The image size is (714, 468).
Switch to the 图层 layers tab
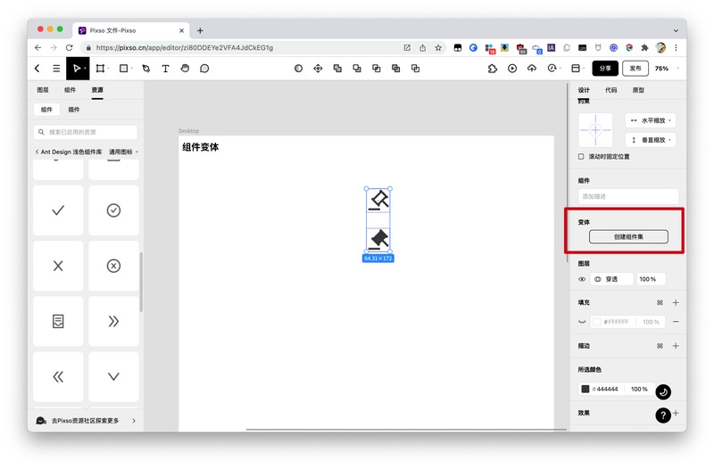[43, 90]
